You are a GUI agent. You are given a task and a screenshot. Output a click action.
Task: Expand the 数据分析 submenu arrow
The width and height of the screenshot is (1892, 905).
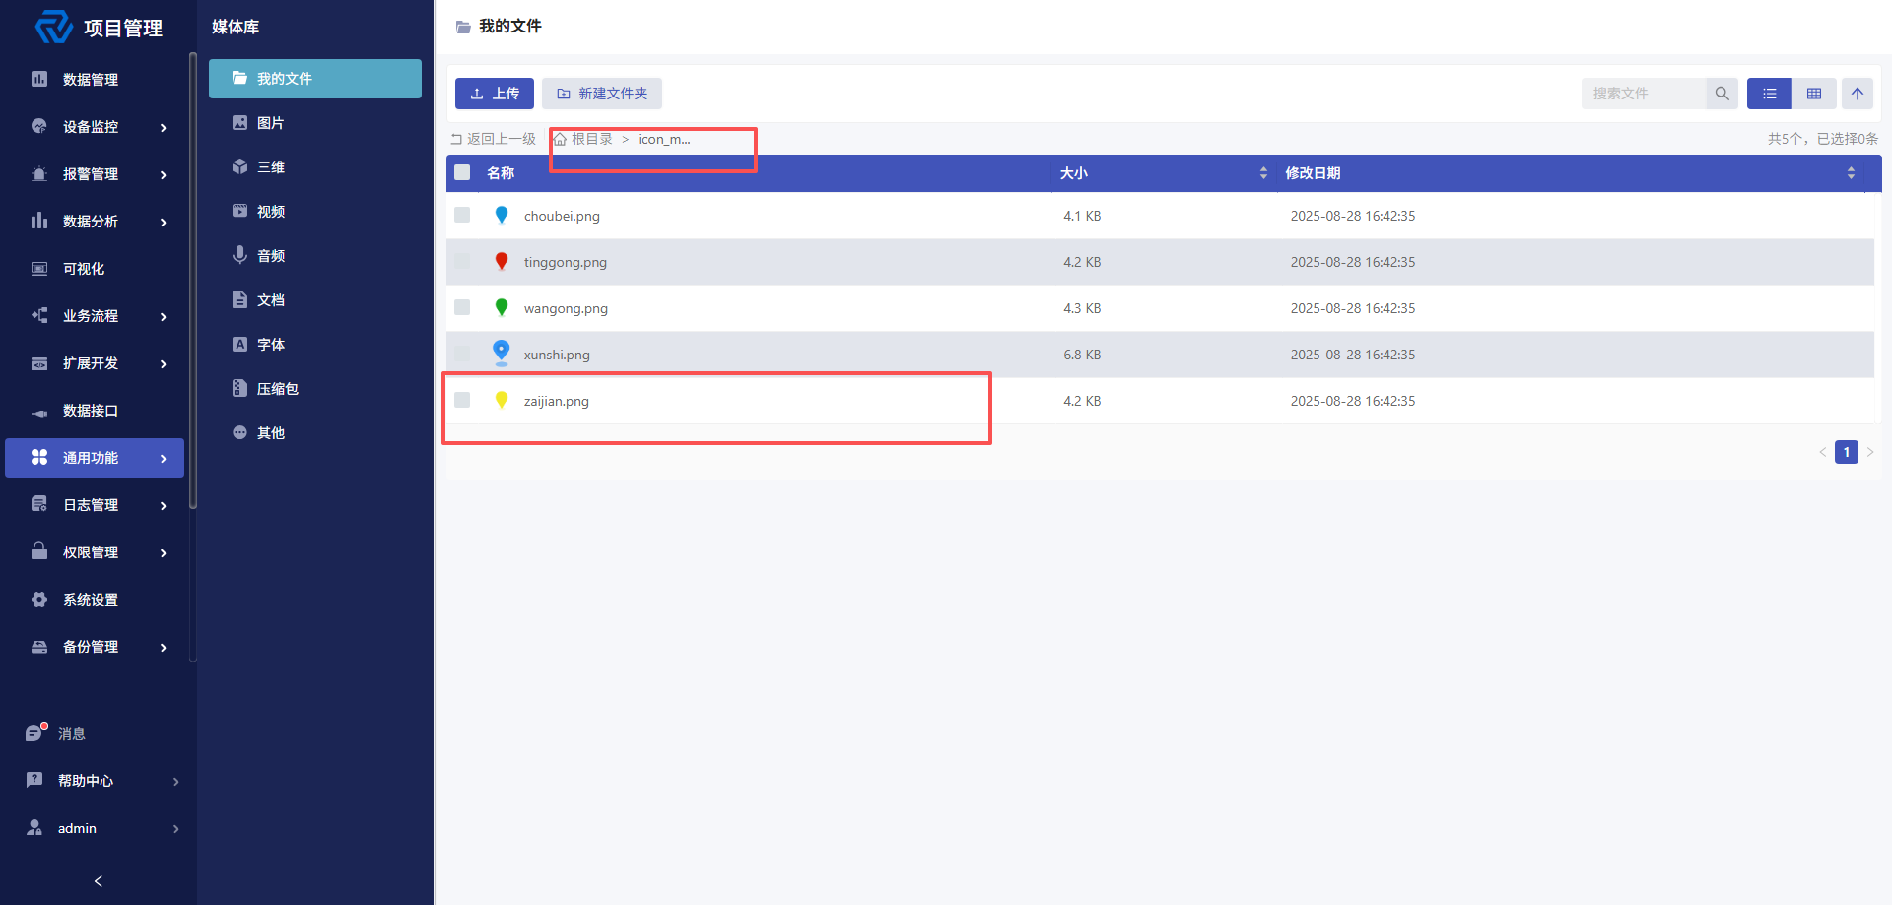click(x=164, y=222)
